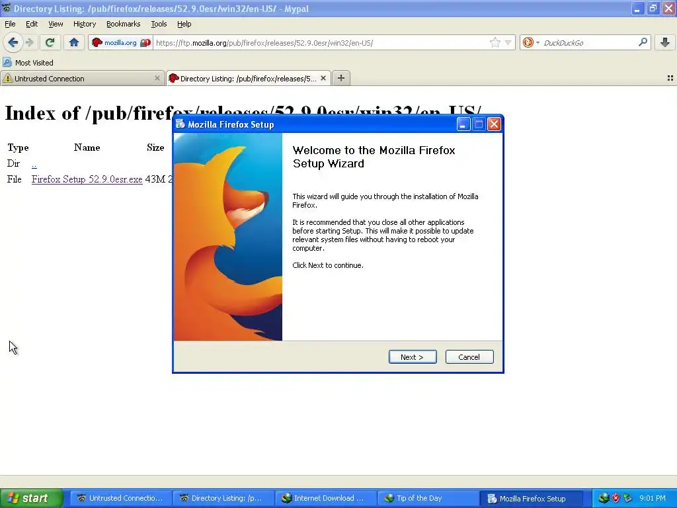Open the File menu
677x508 pixels.
10,24
